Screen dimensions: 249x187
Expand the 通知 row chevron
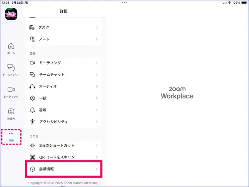point(96,110)
